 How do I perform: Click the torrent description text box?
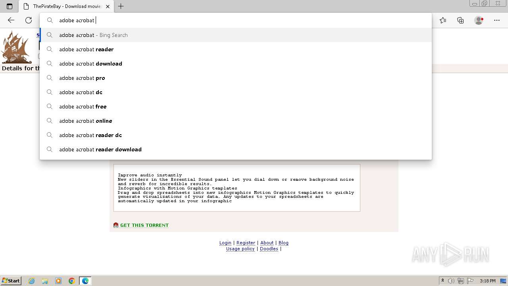pos(237,187)
